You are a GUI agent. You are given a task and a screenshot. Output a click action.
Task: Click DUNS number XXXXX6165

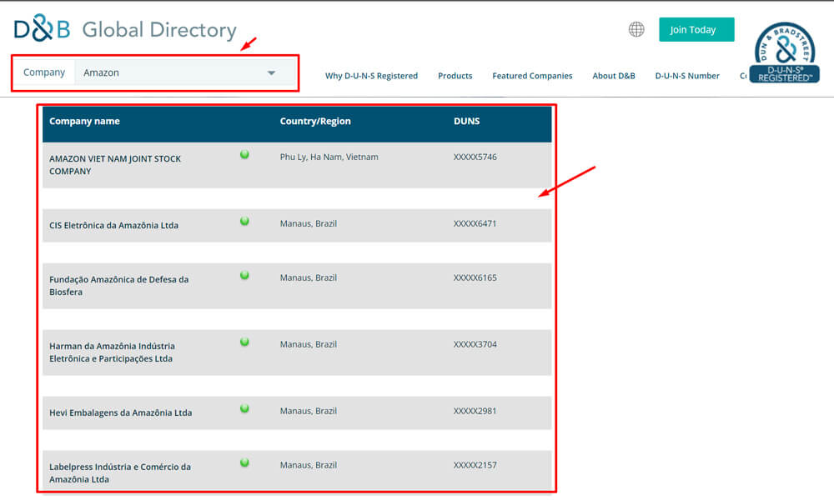pos(475,277)
